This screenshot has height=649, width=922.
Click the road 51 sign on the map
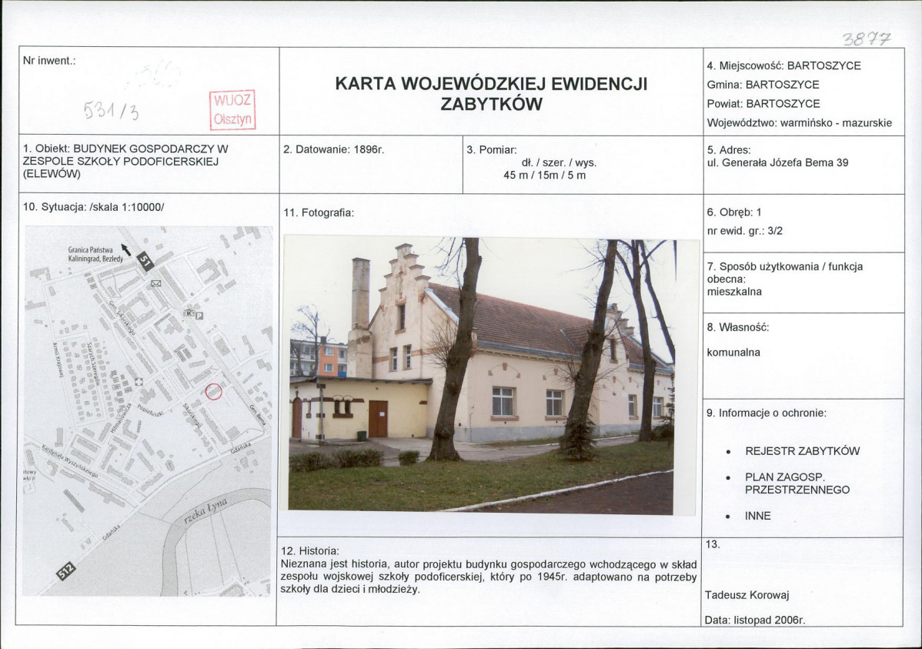point(145,261)
